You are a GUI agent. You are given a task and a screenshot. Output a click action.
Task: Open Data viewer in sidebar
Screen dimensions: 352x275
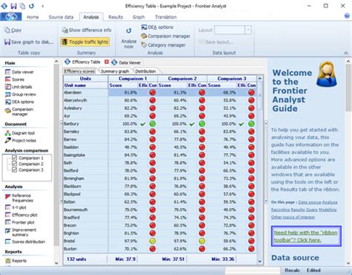[x=19, y=72]
